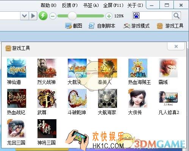Click the 霸域 game icon

[168, 68]
